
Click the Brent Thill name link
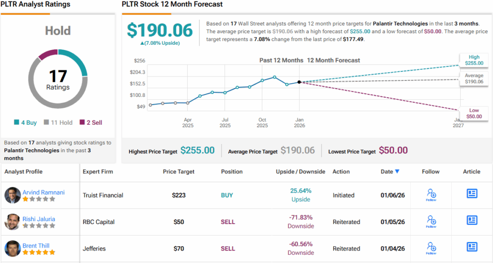click(x=36, y=246)
